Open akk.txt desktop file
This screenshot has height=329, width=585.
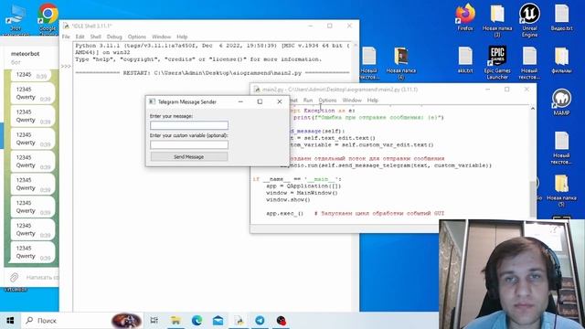(x=465, y=59)
